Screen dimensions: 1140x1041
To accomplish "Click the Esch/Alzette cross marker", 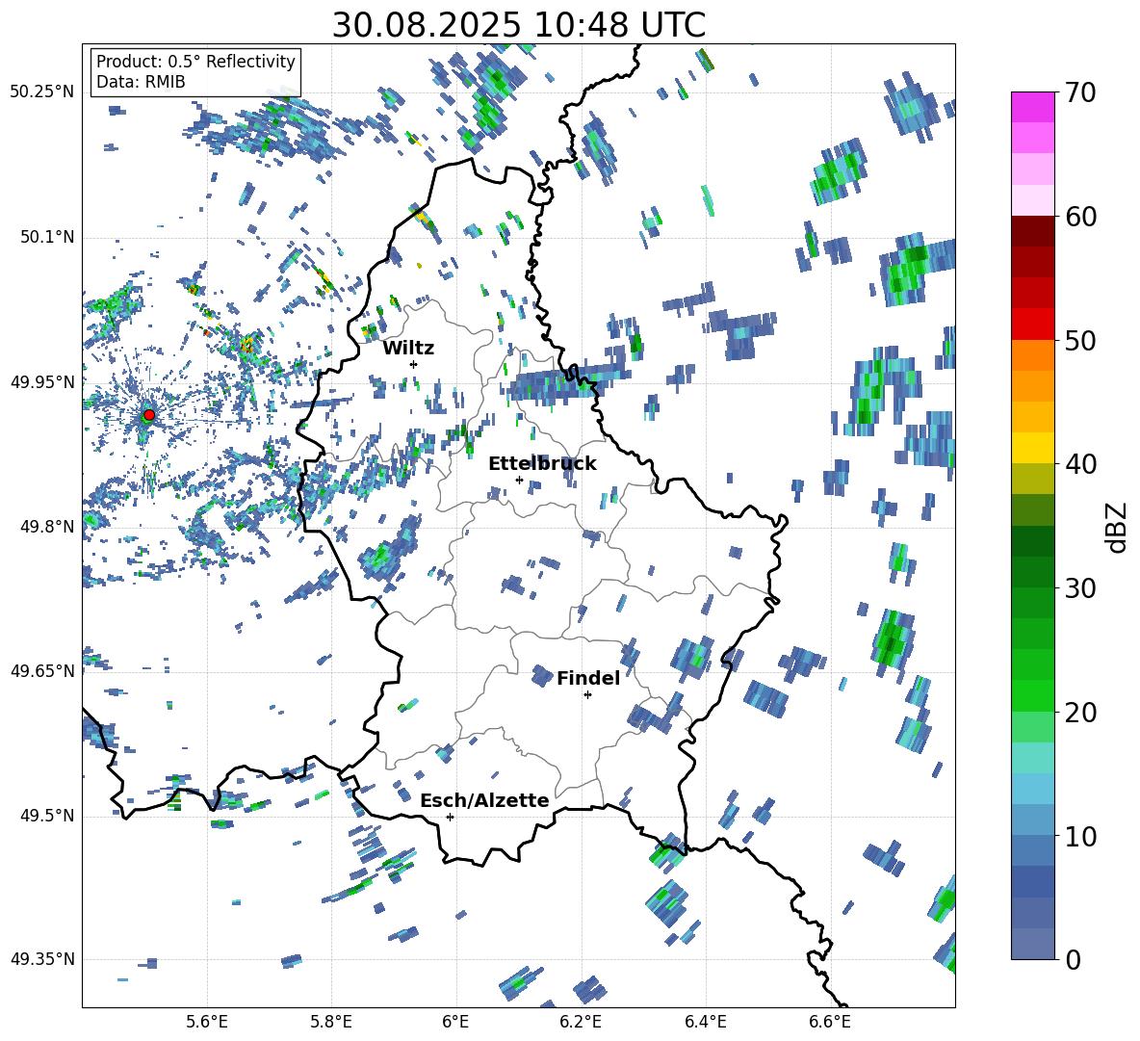I will click(450, 817).
